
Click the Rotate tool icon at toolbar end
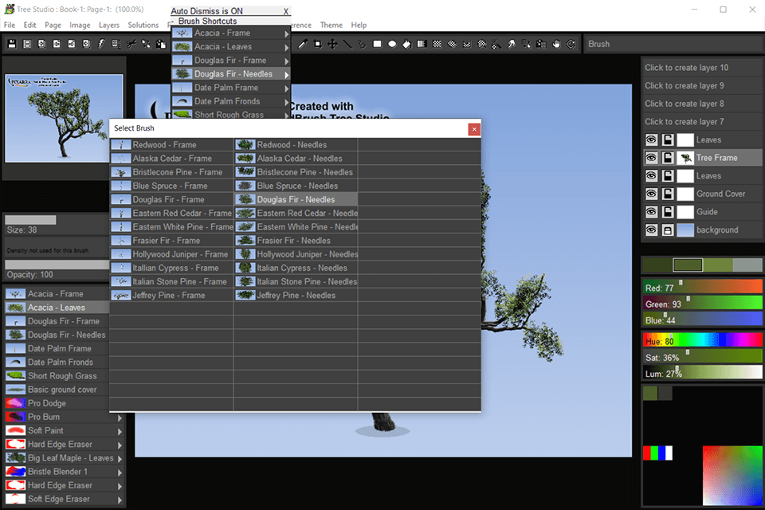tap(571, 44)
